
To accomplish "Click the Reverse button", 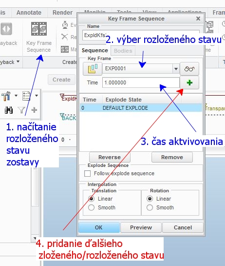I will point(110,157).
